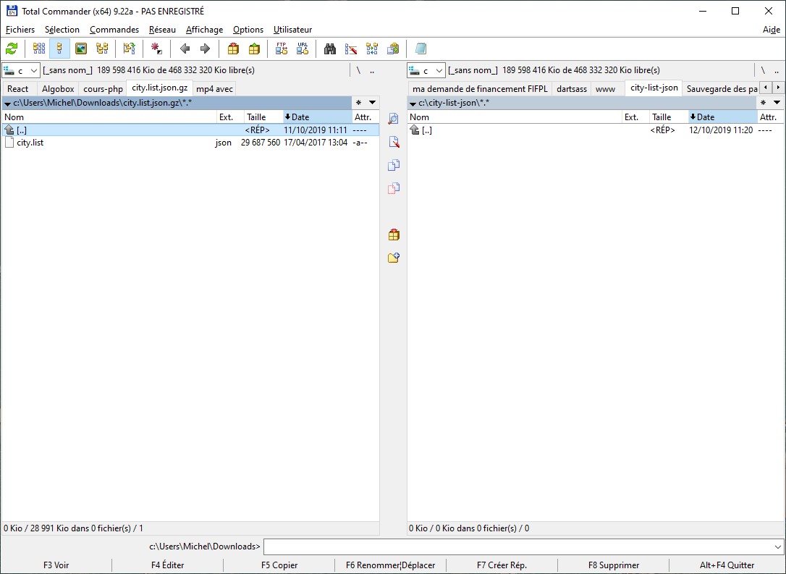This screenshot has height=574, width=786.
Task: Open the file search binoculars tool
Action: pyautogui.click(x=330, y=48)
